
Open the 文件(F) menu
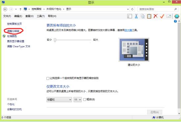pyautogui.click(x=7, y=16)
